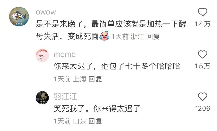217x131 pixels.
Task: Select the 1.5万 like count
Action: 202,66
